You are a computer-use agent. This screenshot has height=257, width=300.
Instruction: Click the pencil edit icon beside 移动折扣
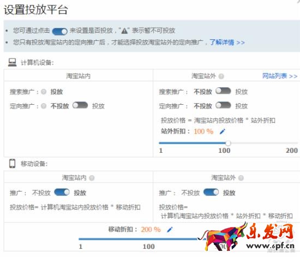pos(170,229)
